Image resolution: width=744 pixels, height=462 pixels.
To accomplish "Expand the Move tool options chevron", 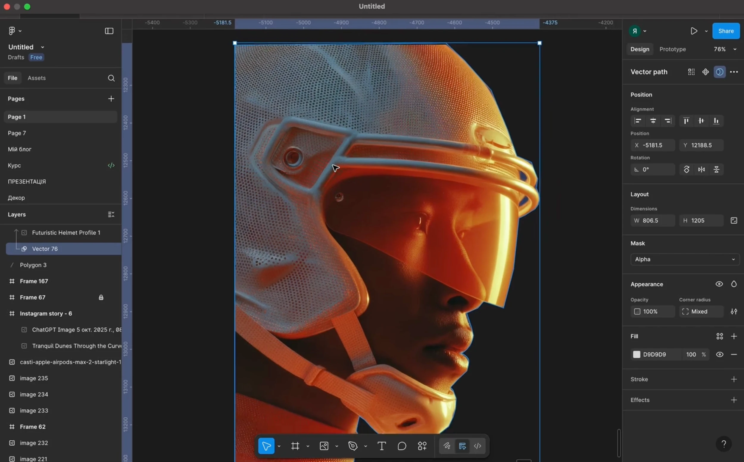I will pos(279,446).
